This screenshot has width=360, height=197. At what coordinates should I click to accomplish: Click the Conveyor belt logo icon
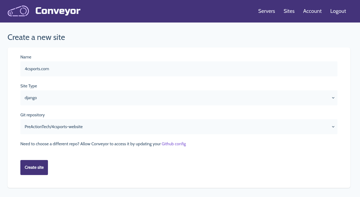coord(18,11)
